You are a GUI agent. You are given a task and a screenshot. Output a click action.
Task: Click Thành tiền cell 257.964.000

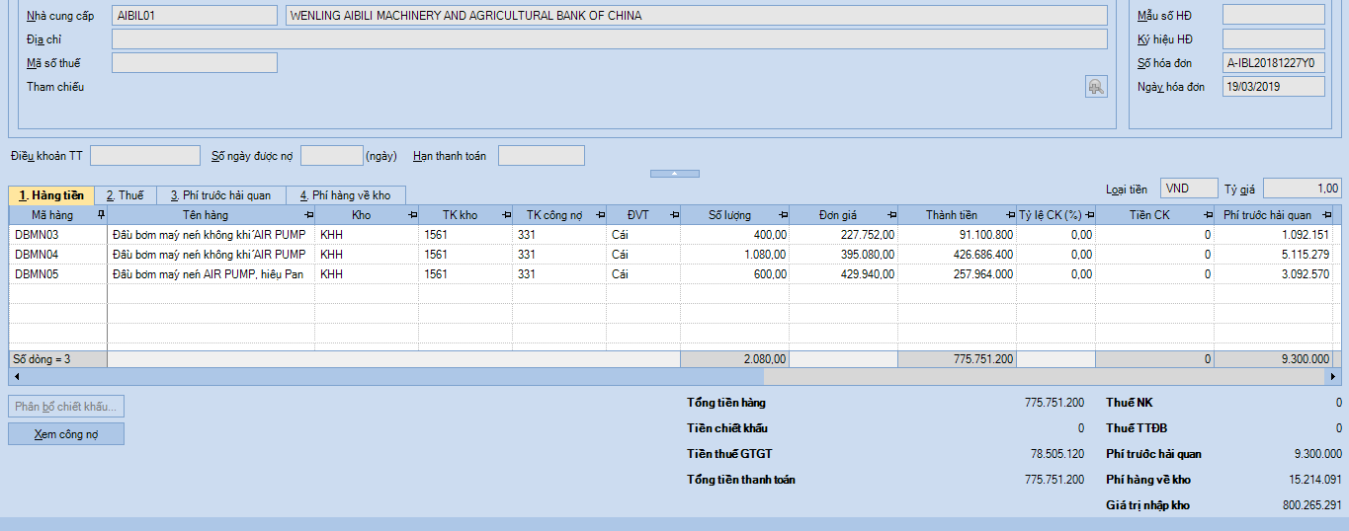(958, 274)
